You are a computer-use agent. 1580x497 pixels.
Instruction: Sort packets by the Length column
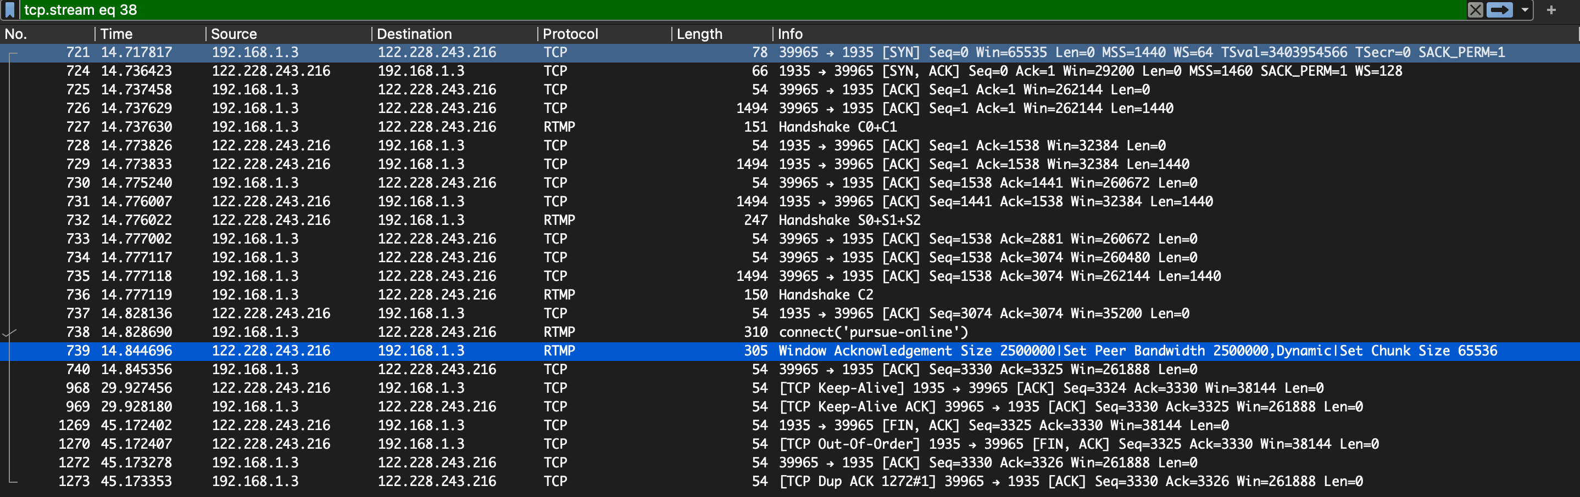[x=699, y=33]
